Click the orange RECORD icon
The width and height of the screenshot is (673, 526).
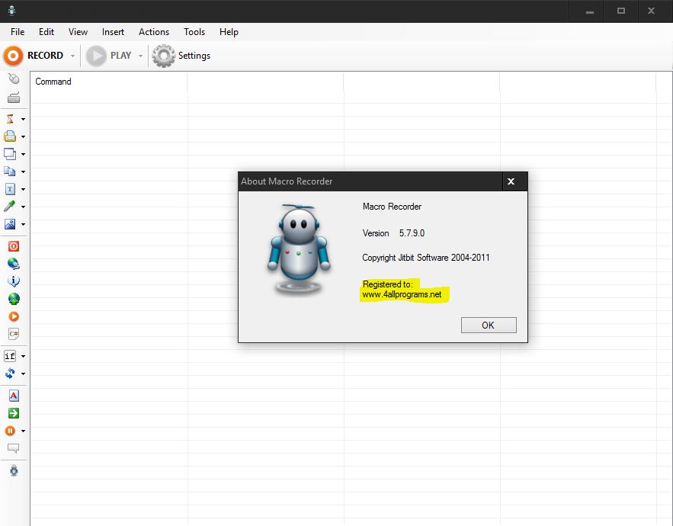pos(13,56)
